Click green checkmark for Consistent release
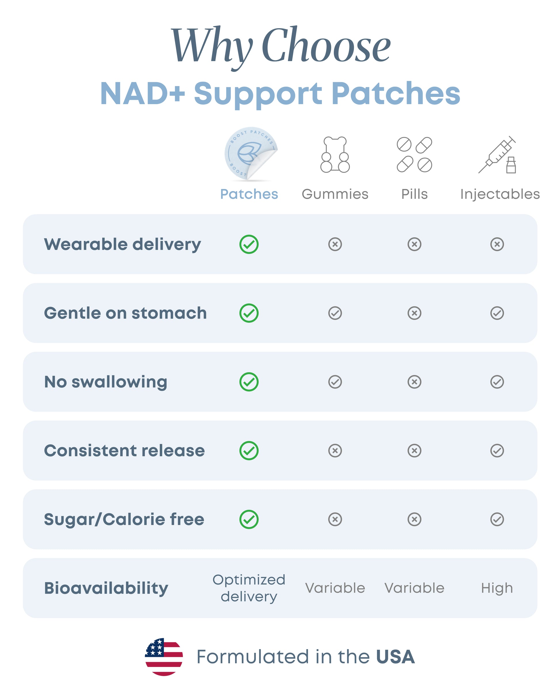 point(249,451)
